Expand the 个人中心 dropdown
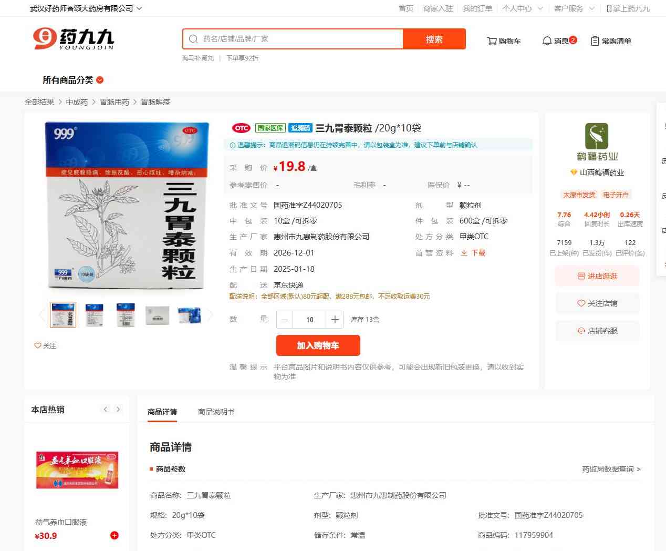 (522, 8)
